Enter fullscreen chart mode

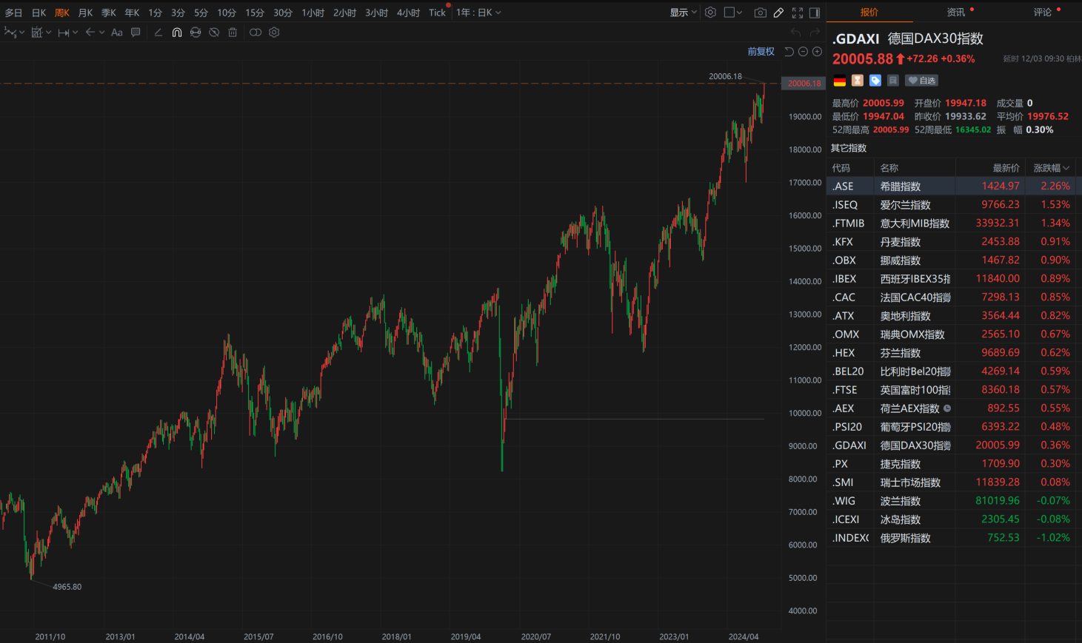pyautogui.click(x=798, y=13)
